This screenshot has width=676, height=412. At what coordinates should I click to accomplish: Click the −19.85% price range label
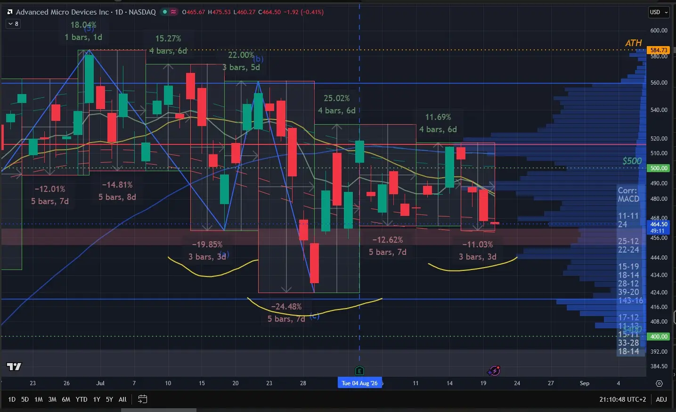coord(207,245)
